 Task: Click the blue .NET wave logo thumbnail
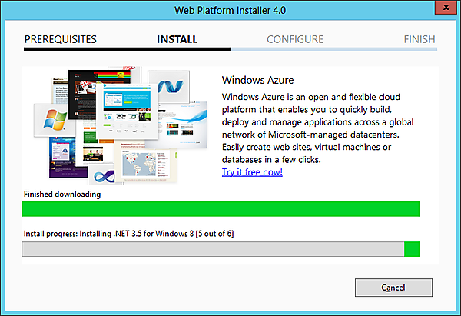(x=169, y=86)
